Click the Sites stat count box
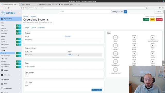 [115, 37]
